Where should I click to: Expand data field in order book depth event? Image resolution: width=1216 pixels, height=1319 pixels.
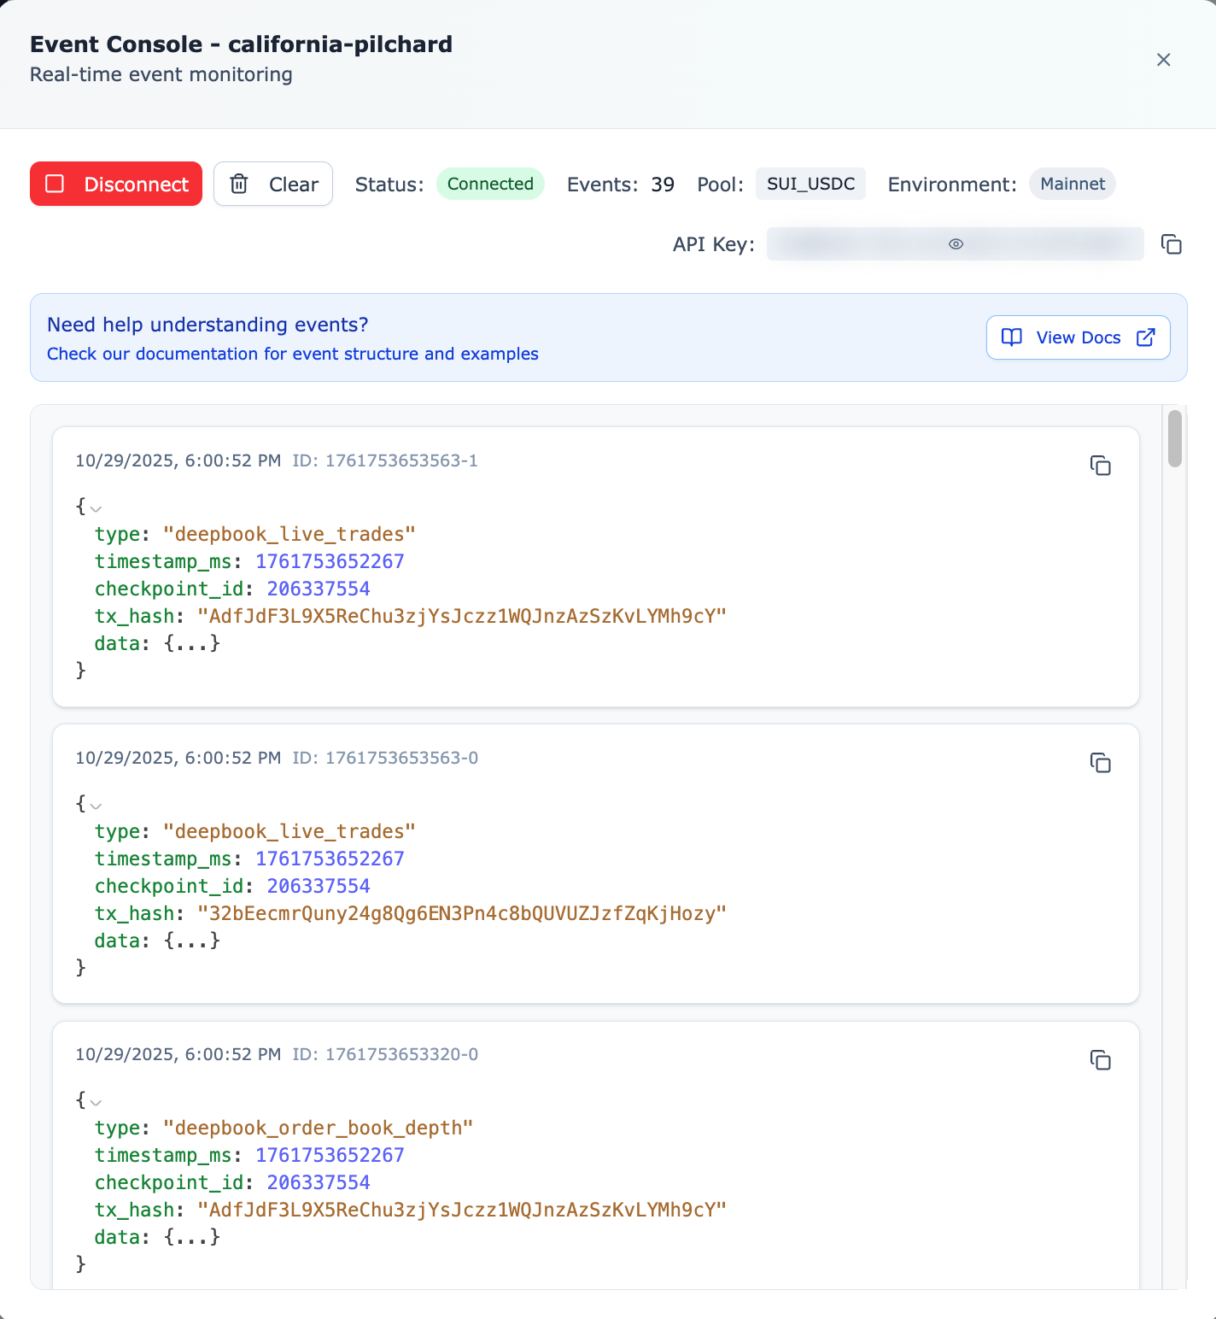192,1237
